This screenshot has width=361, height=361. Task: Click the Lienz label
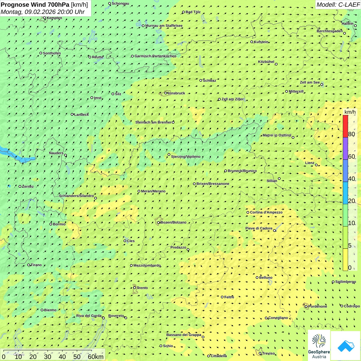point(310,163)
